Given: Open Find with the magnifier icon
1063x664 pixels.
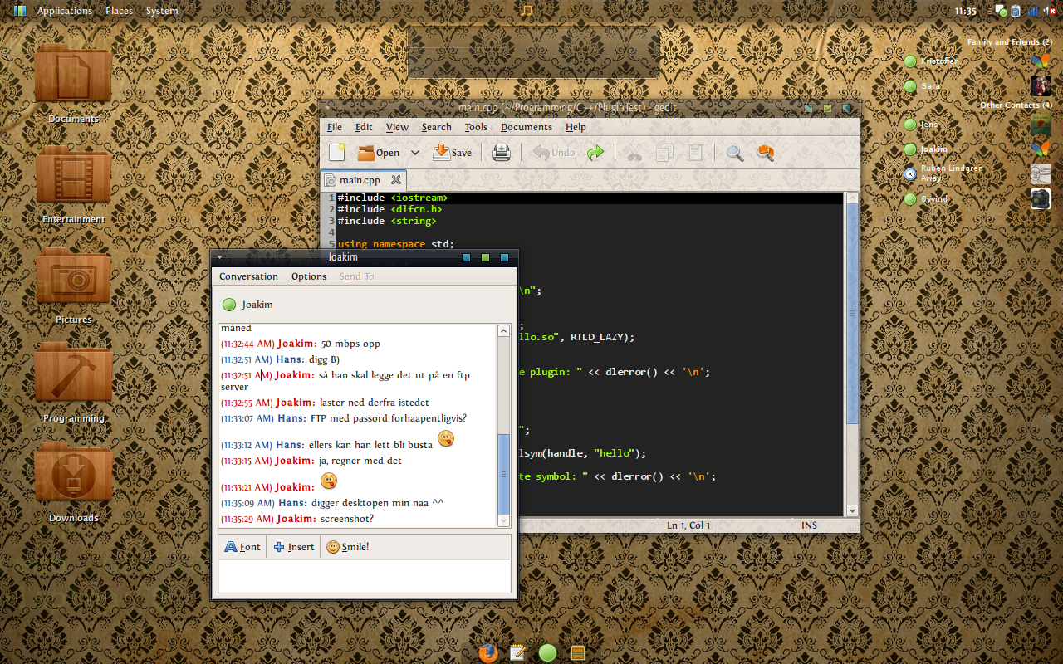Looking at the screenshot, I should 735,153.
